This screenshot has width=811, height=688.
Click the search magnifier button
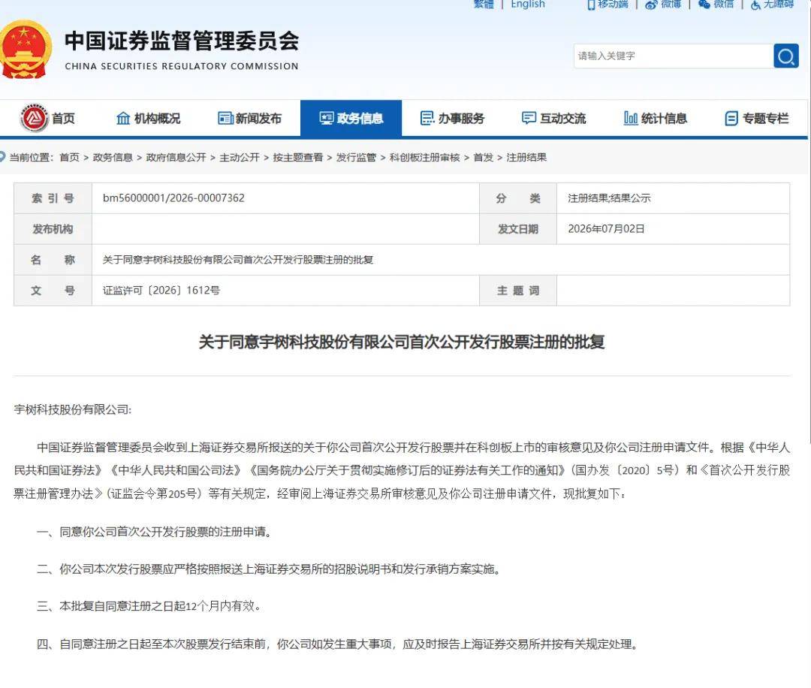(785, 56)
